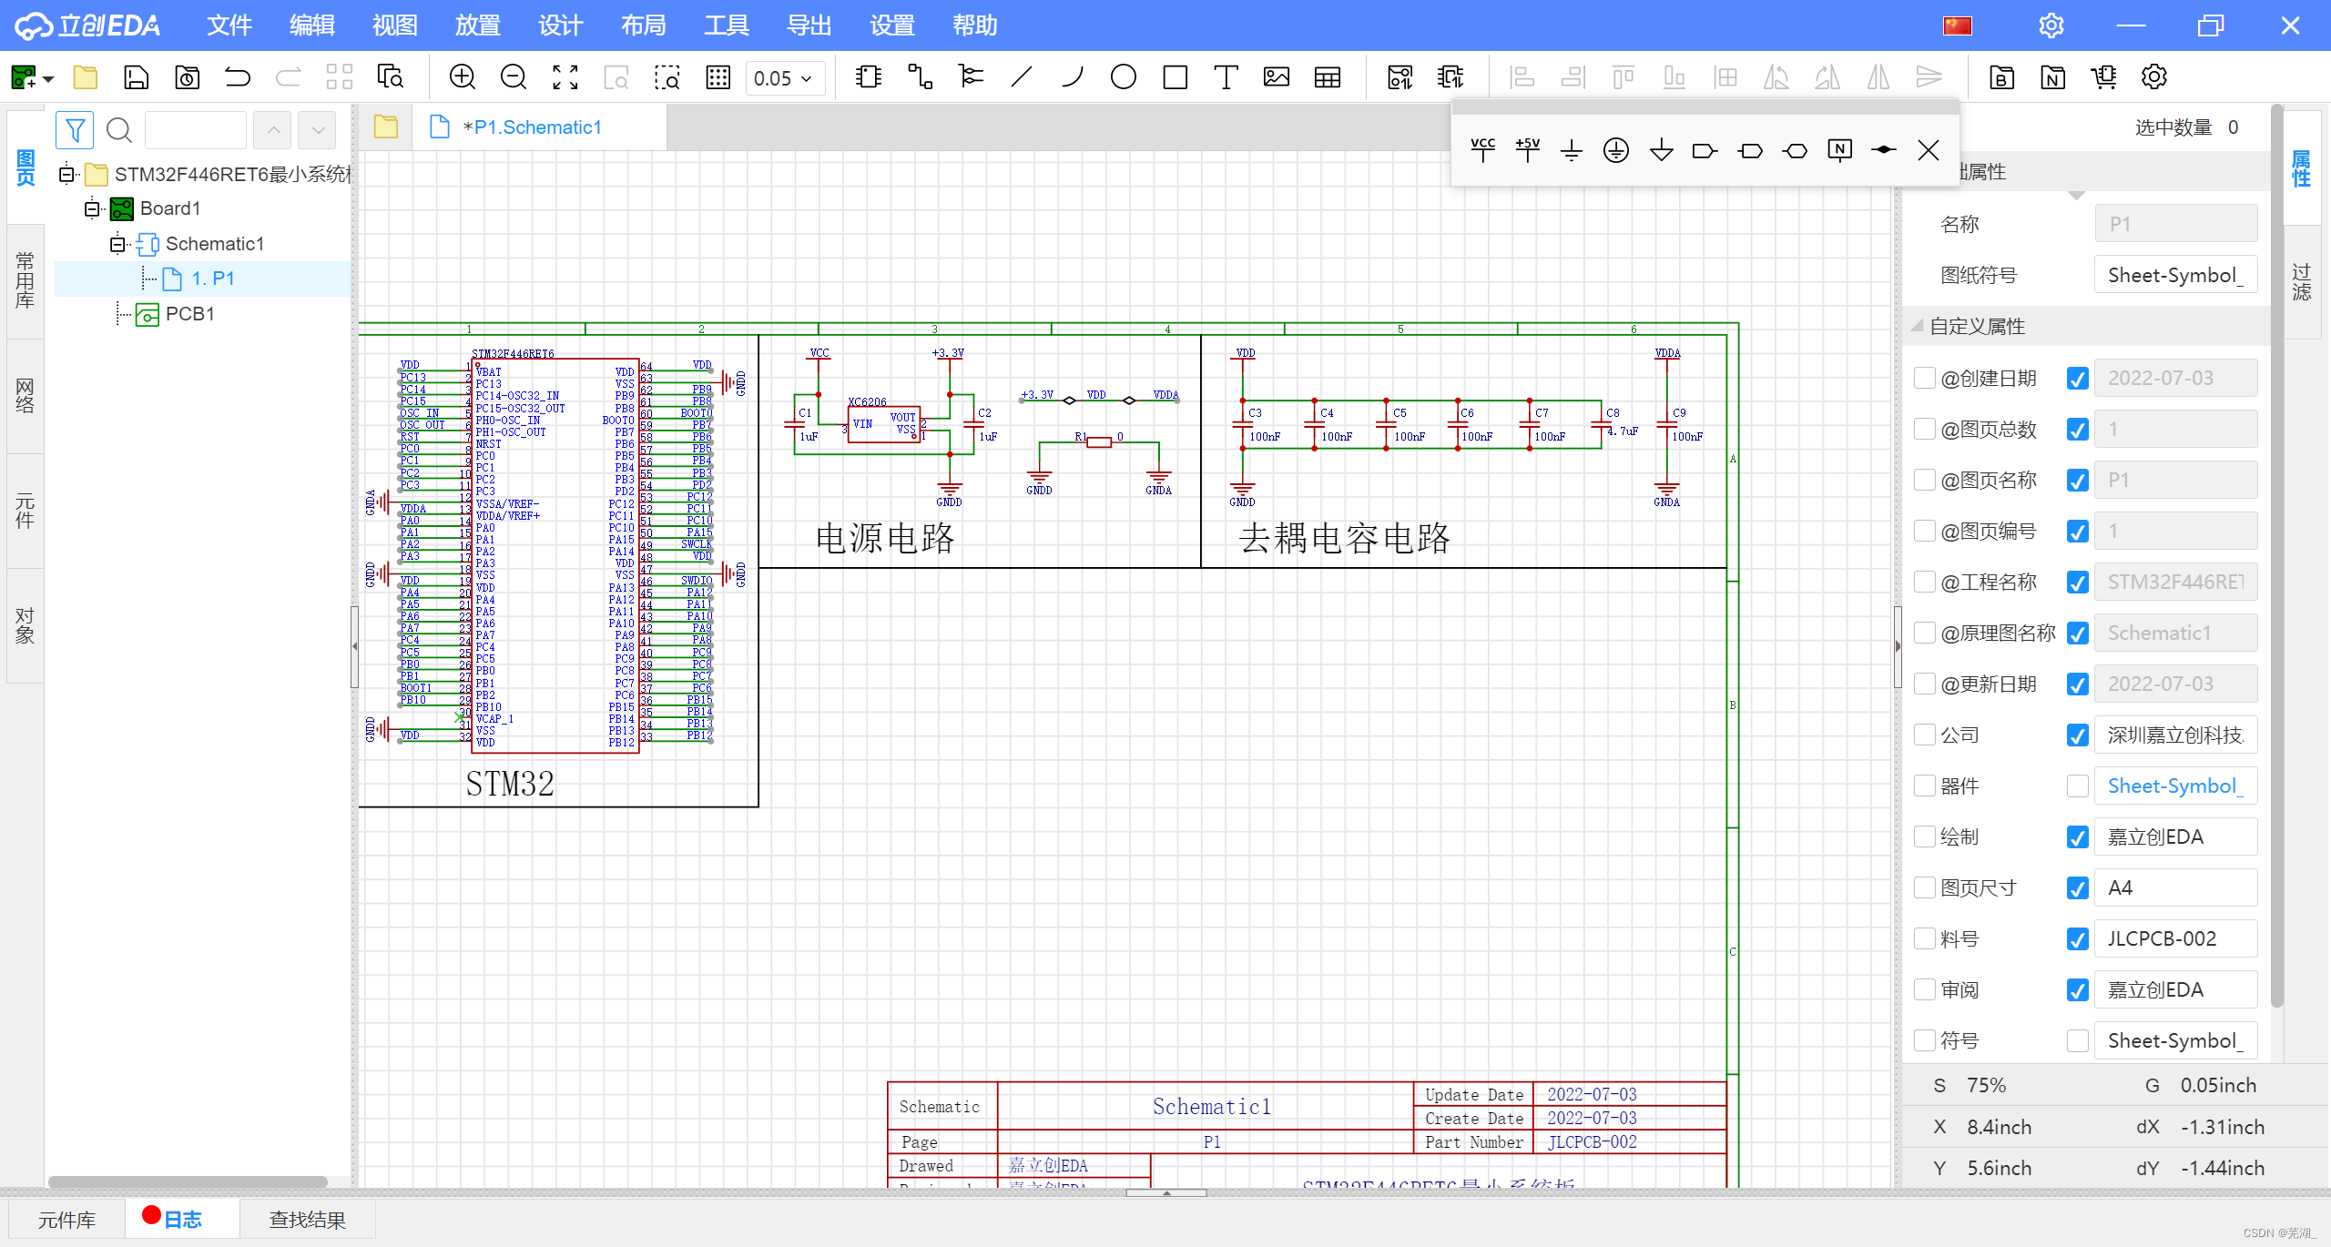
Task: Click the Undo arrow icon
Action: point(238,77)
